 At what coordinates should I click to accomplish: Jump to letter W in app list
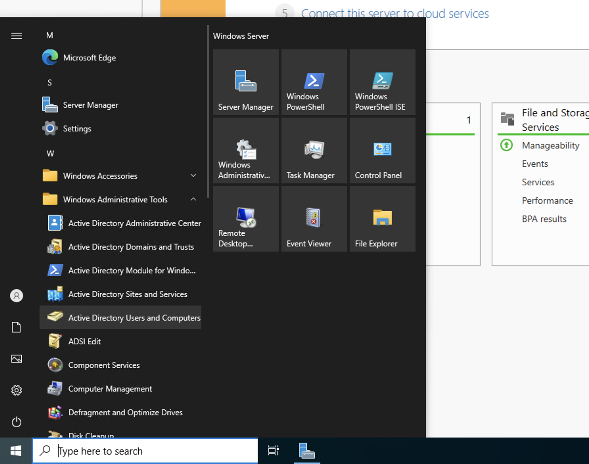pyautogui.click(x=50, y=154)
